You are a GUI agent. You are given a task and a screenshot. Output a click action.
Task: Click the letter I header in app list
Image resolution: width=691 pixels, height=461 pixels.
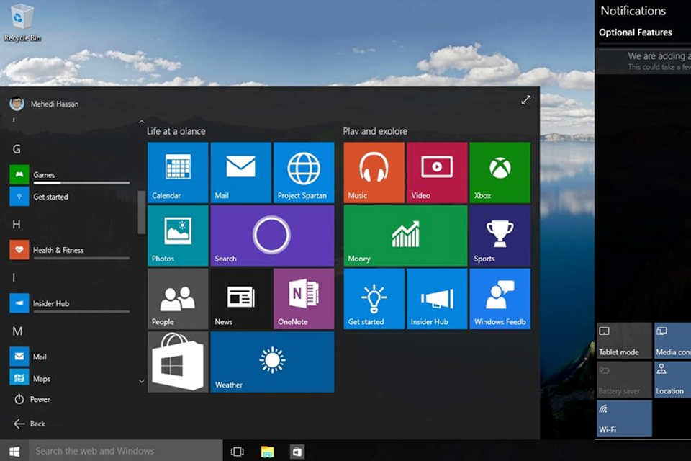[14, 278]
